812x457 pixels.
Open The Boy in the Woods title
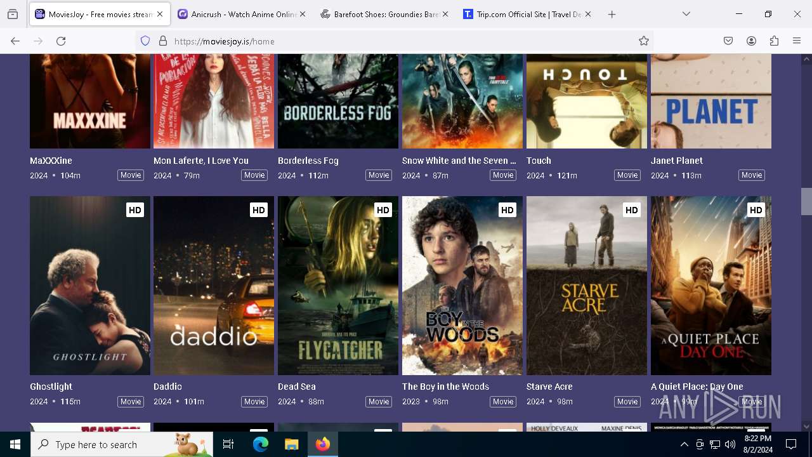tap(445, 387)
